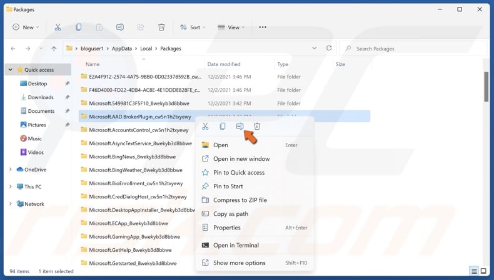
Task: Open Desktop in Quick access
Action: pos(38,84)
